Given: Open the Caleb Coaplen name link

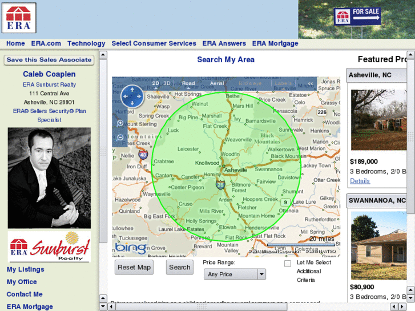Looking at the screenshot, I should click(x=49, y=74).
